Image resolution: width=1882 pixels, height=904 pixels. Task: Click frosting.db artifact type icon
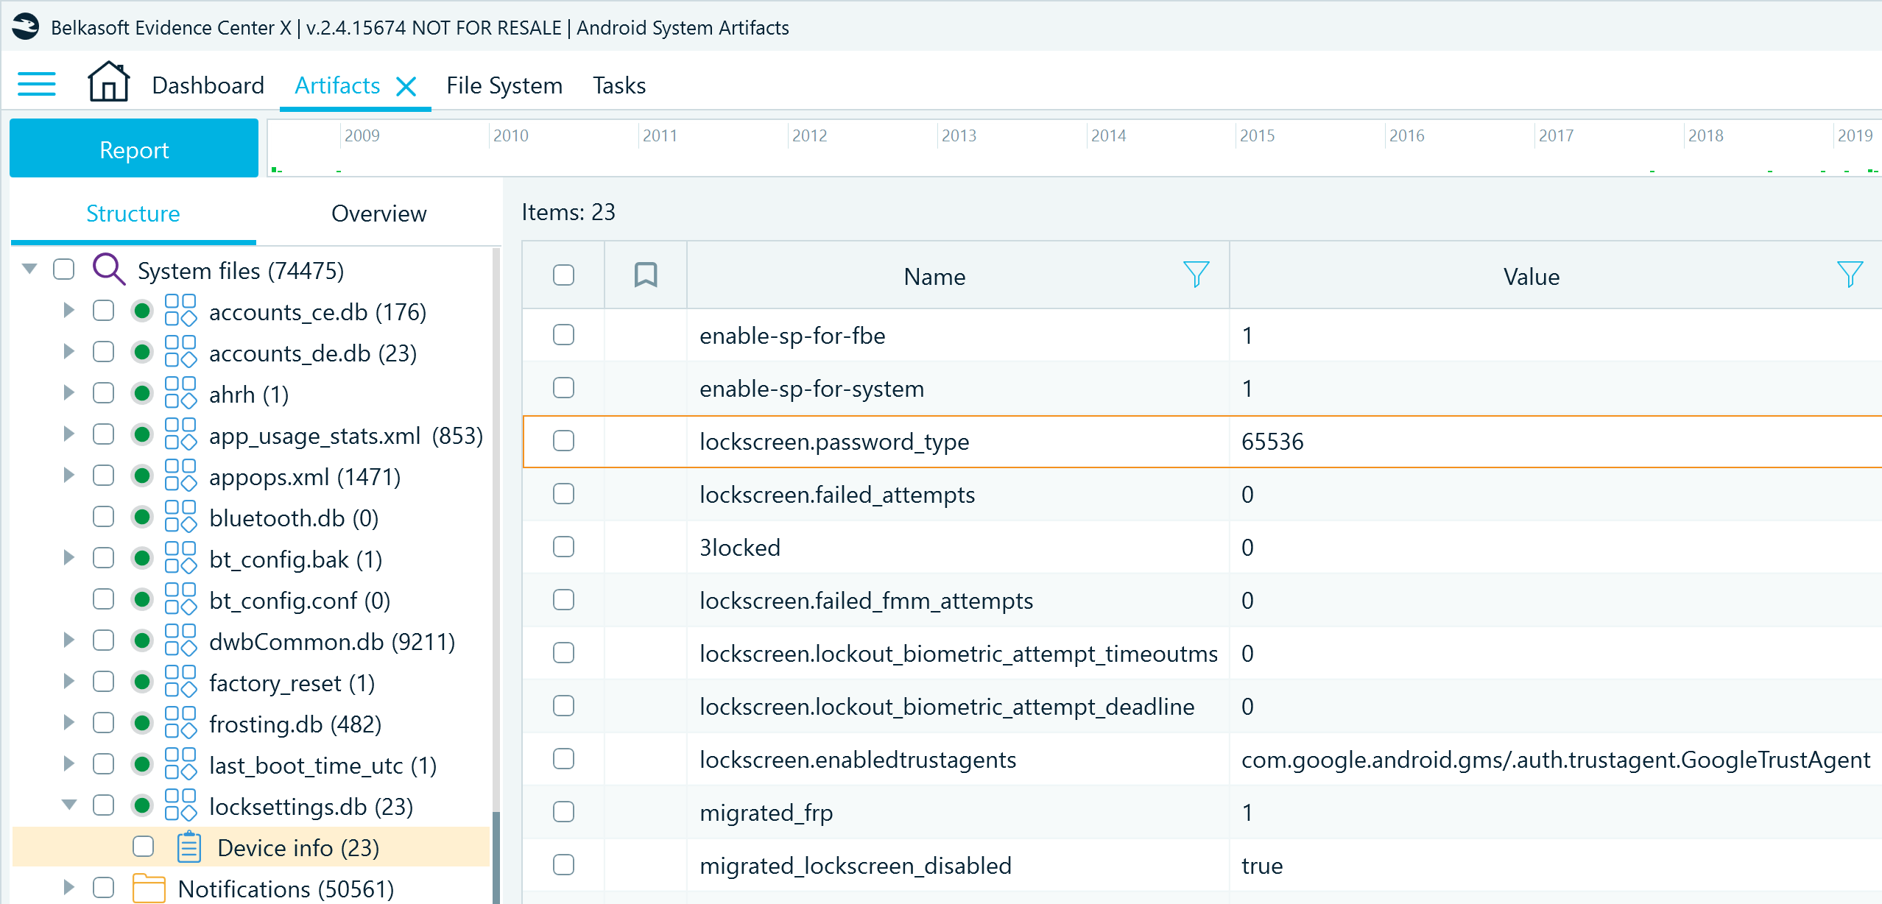tap(180, 723)
